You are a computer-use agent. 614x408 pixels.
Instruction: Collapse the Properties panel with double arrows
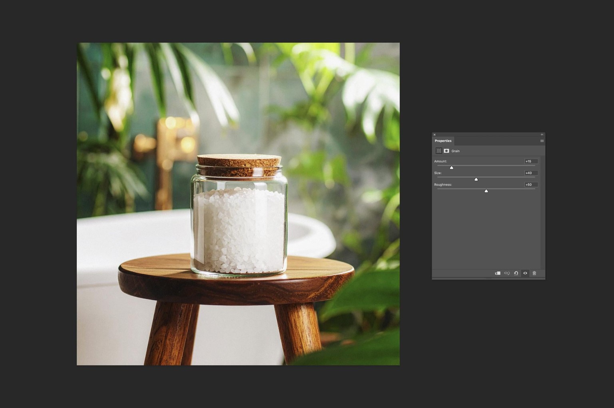[x=542, y=135]
